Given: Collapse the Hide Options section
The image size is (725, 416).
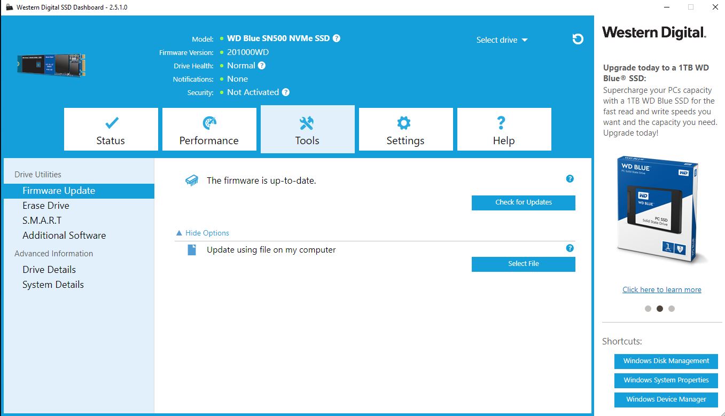Looking at the screenshot, I should pyautogui.click(x=202, y=233).
